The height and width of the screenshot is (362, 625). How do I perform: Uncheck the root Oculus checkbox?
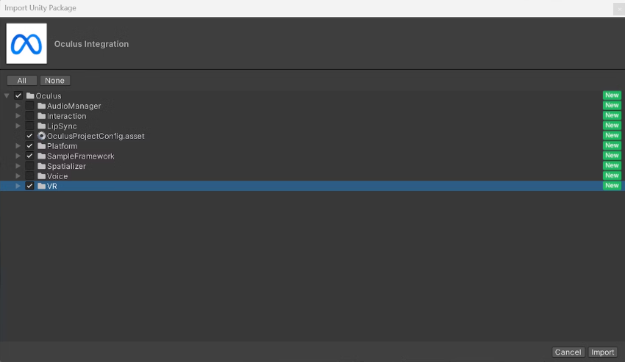(18, 95)
